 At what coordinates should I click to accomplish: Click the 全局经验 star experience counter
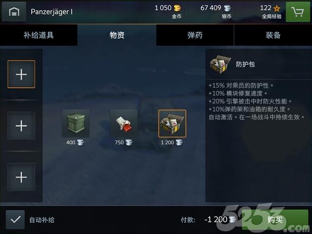271,11
